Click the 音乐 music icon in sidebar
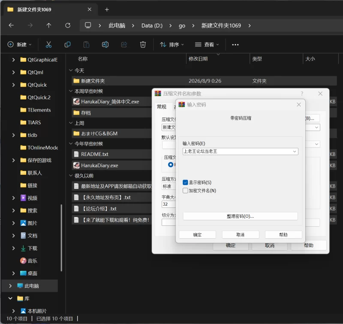 click(x=23, y=261)
